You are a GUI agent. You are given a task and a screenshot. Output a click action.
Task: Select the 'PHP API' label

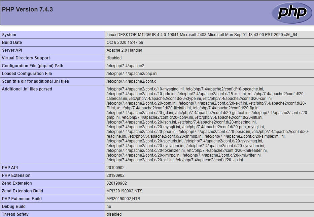tap(10, 168)
